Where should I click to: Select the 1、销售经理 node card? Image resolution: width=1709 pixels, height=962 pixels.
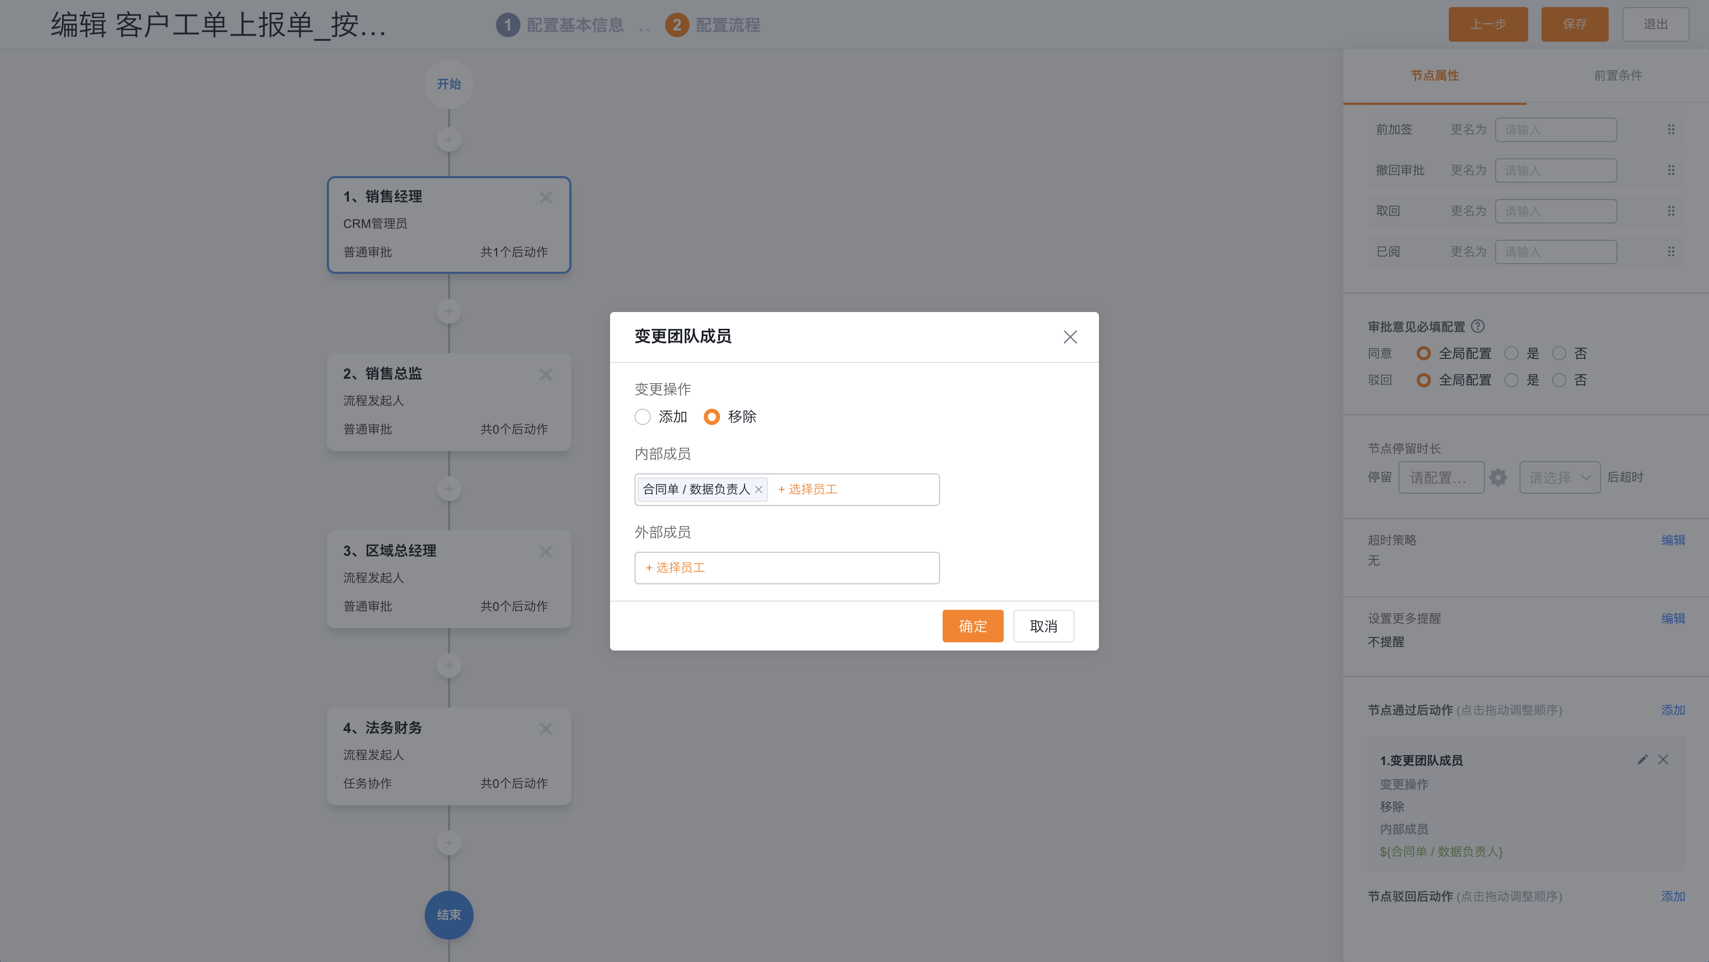click(x=449, y=225)
